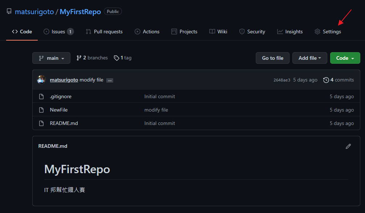The height and width of the screenshot is (213, 365).
Task: Switch to the Issues tab
Action: (58, 32)
